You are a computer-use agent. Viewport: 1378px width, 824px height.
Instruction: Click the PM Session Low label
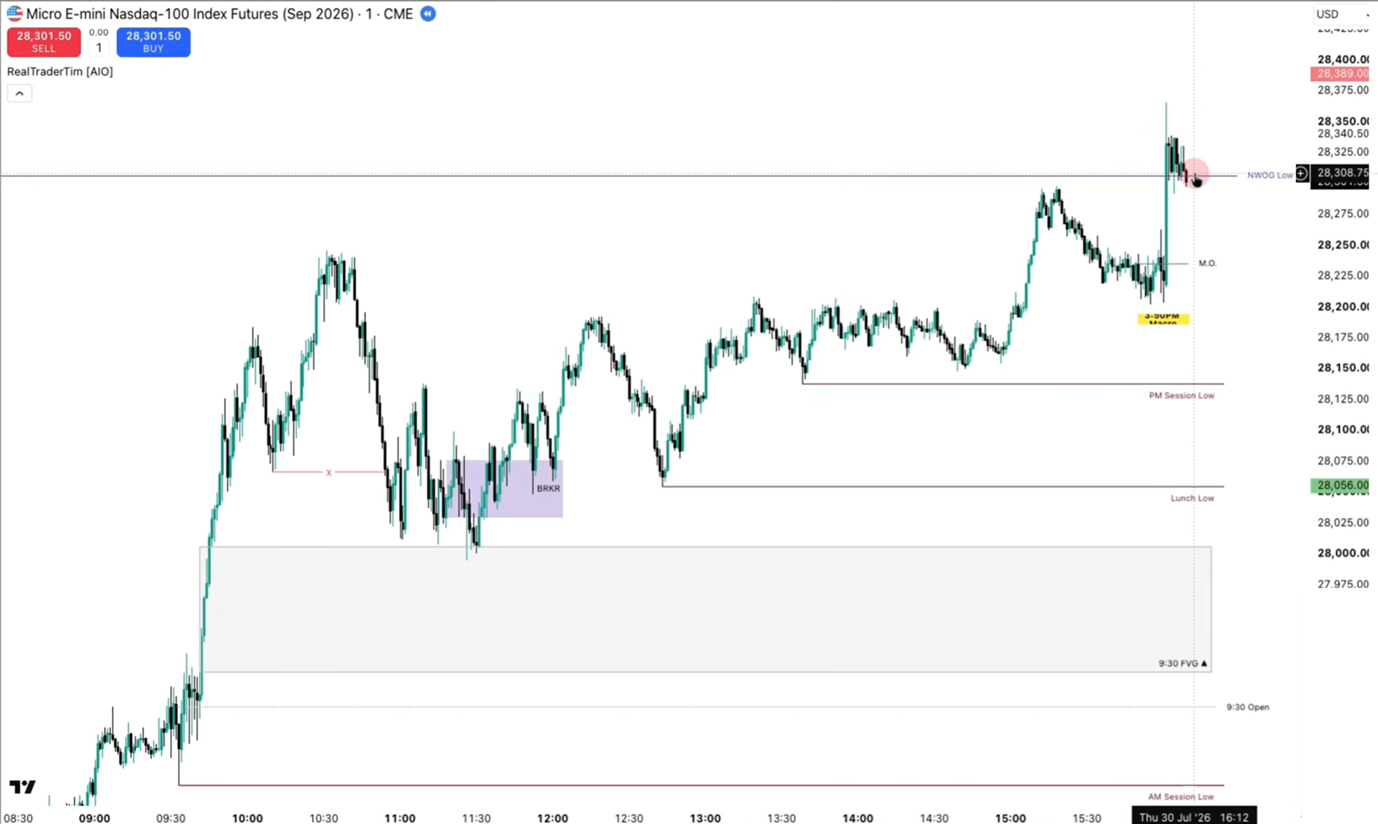(1181, 396)
